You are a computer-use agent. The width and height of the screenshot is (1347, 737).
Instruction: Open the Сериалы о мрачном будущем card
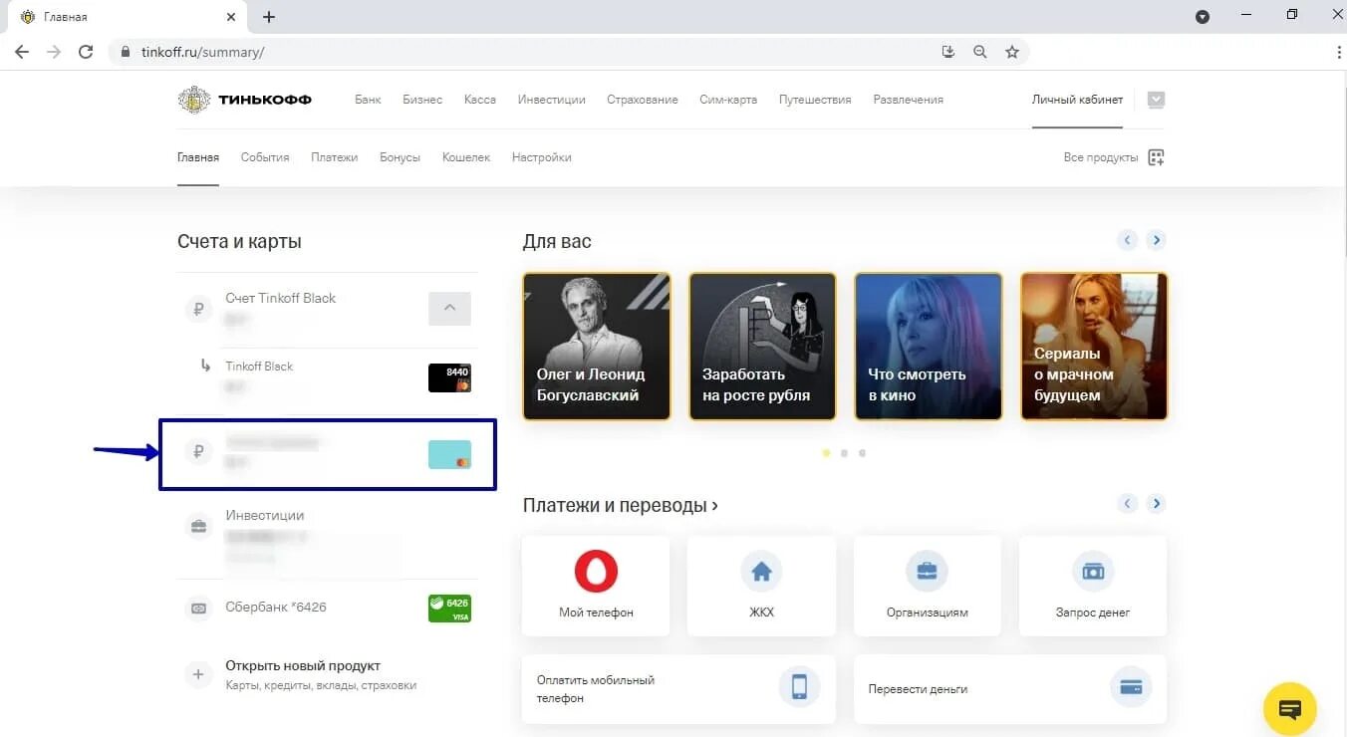[1094, 347]
